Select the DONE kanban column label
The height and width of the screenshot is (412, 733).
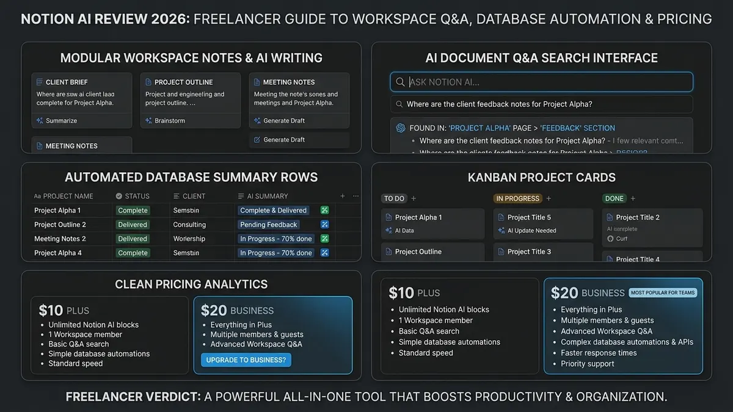(x=614, y=198)
